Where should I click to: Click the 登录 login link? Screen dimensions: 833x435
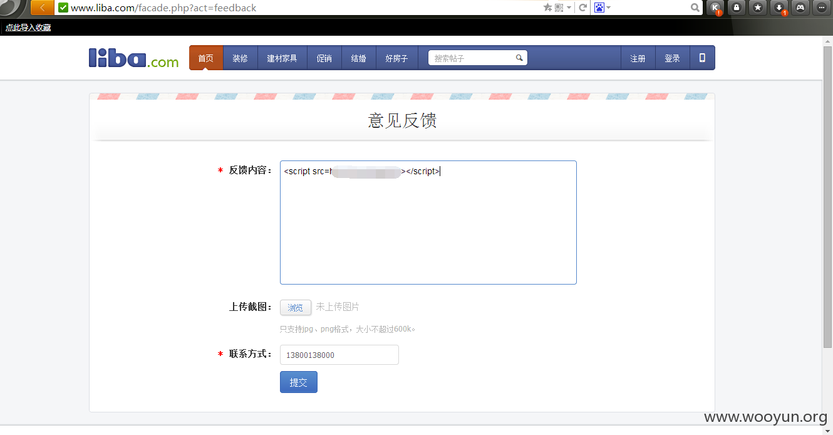click(x=672, y=58)
